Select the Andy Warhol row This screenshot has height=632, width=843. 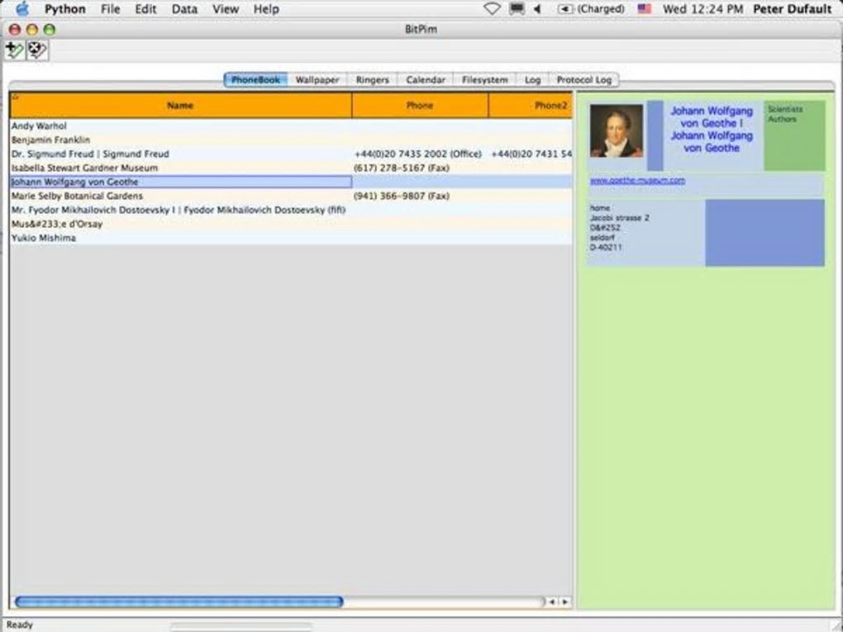click(291, 126)
